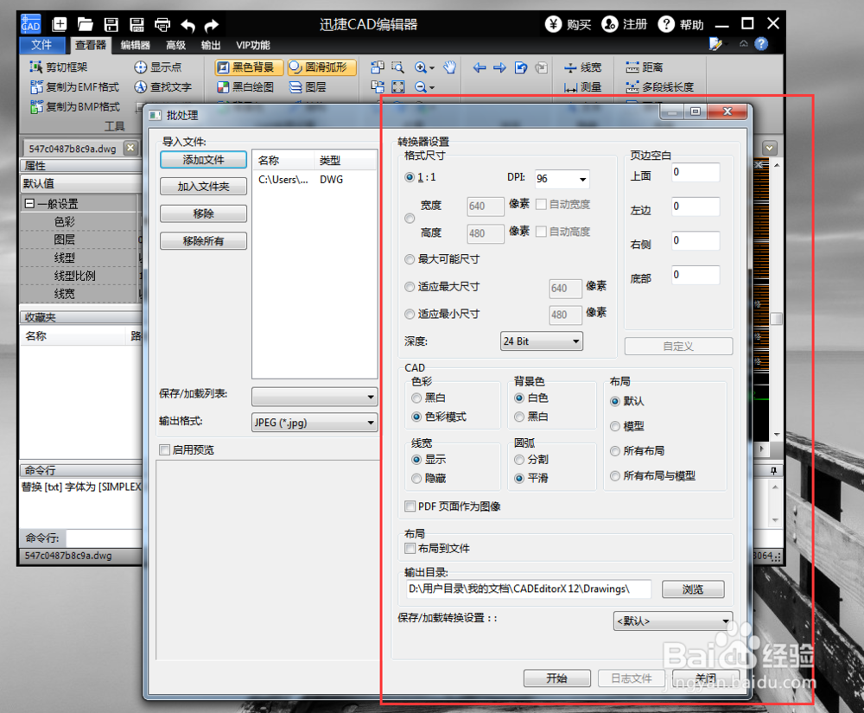Go to next view with right arrow
The height and width of the screenshot is (713, 864).
pyautogui.click(x=499, y=67)
